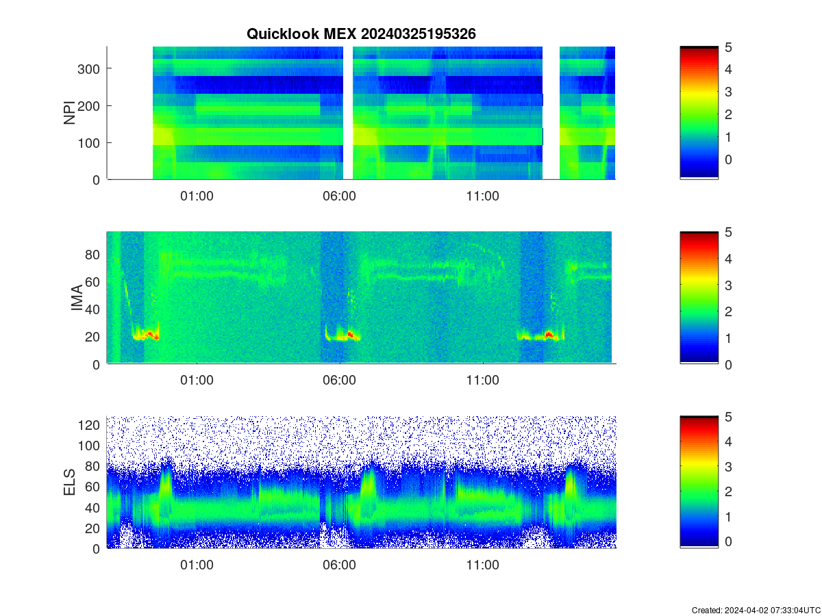Click the NPI spectrogram plot area
This screenshot has height=616, width=822.
point(361,113)
